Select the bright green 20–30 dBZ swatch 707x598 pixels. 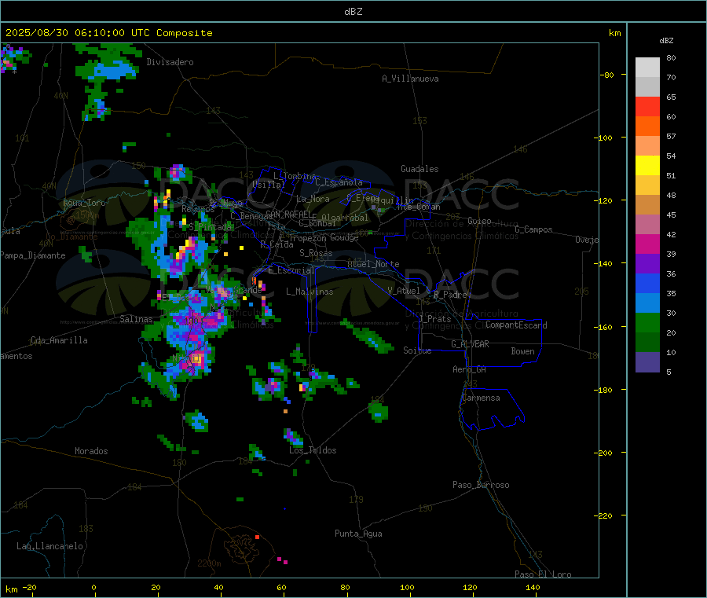point(647,323)
